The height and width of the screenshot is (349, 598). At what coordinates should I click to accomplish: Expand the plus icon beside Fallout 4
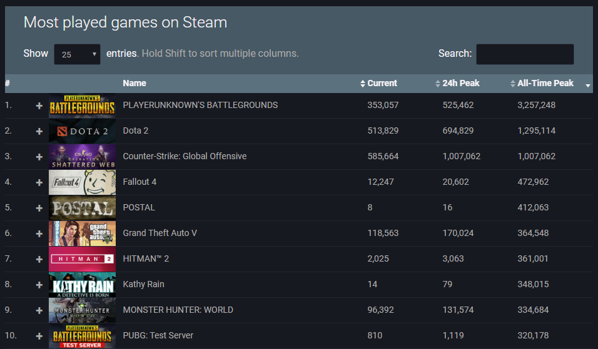click(39, 182)
